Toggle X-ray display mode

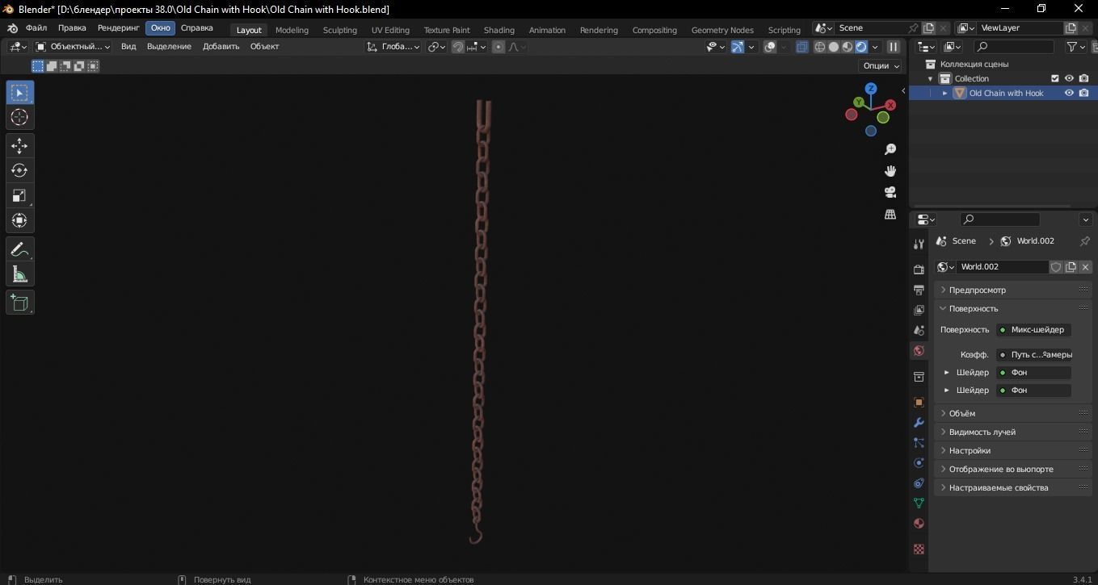pyautogui.click(x=801, y=47)
